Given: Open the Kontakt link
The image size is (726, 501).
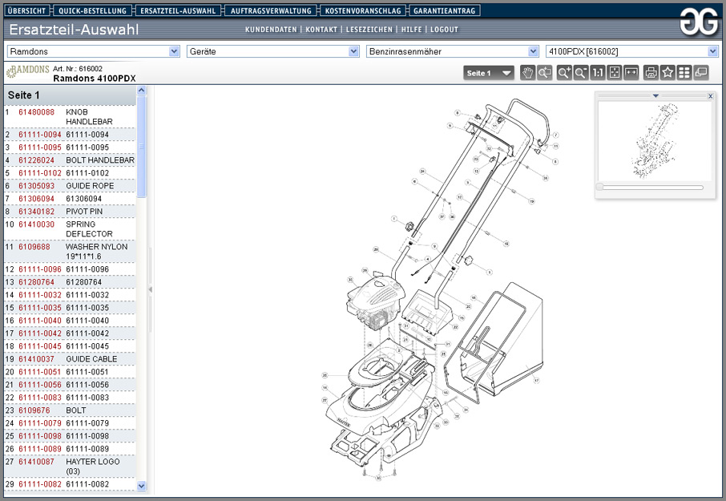Looking at the screenshot, I should point(321,30).
